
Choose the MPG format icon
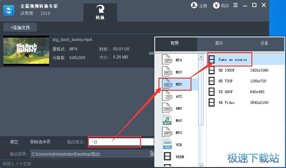pos(167,132)
